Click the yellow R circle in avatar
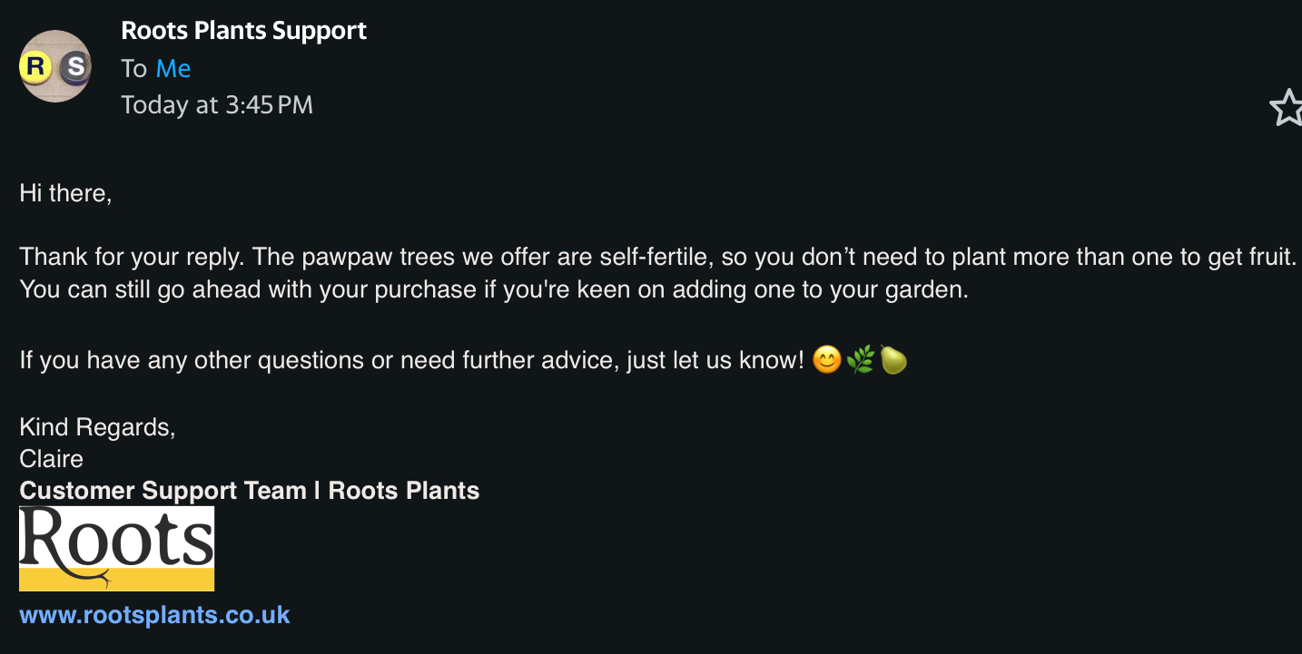Viewport: 1302px width, 654px height. pos(36,66)
